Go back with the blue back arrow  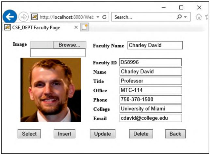tap(10, 17)
